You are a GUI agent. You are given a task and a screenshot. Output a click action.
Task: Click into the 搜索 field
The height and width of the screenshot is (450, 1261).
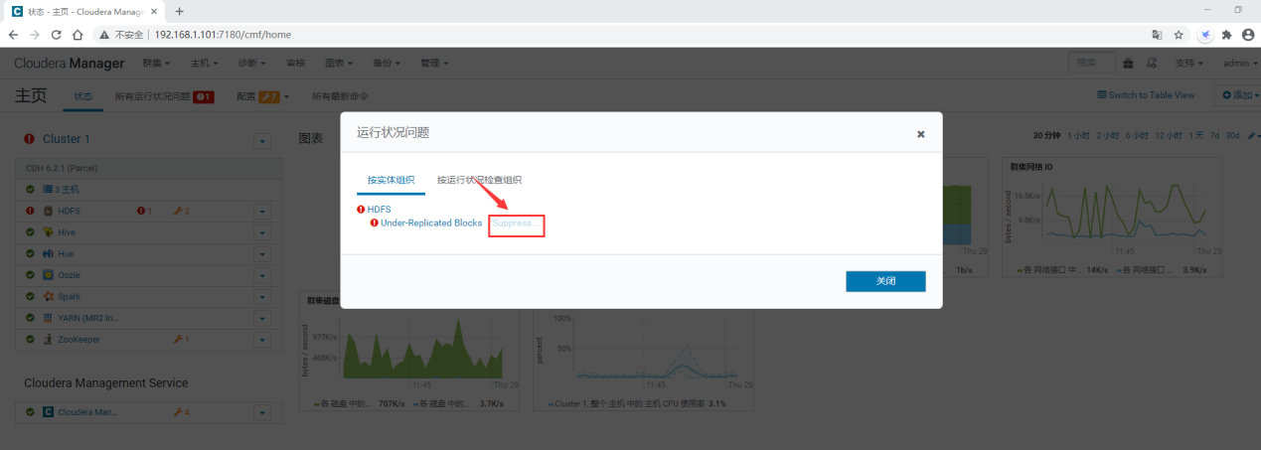[x=1092, y=63]
